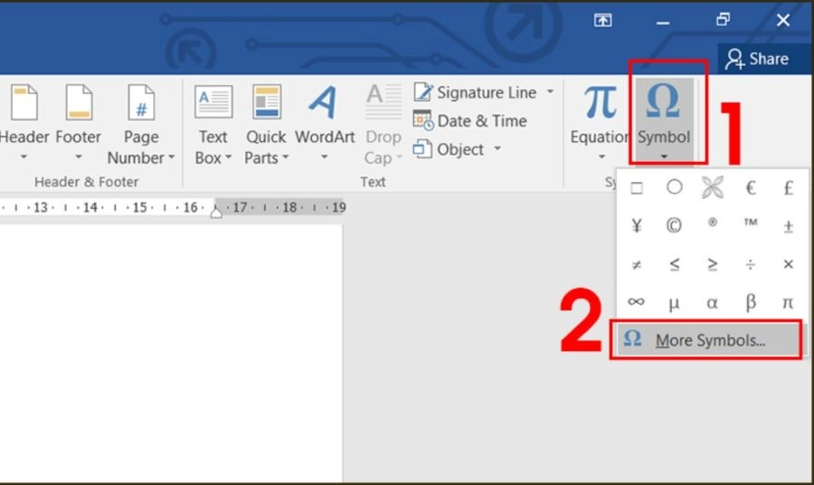814x485 pixels.
Task: Click the Footer icon
Action: (x=78, y=104)
